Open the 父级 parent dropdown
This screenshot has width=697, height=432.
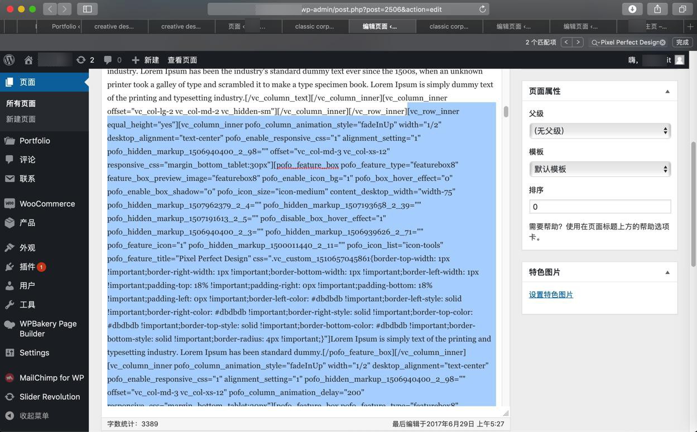coord(600,131)
